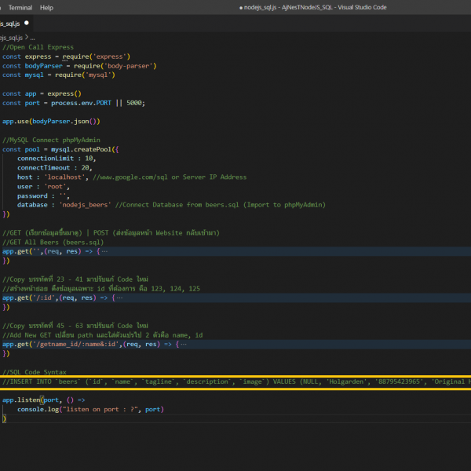The width and height of the screenshot is (471, 471).
Task: Click the unsaved dot on nodejs_sql.js tab
Action: pos(27,24)
